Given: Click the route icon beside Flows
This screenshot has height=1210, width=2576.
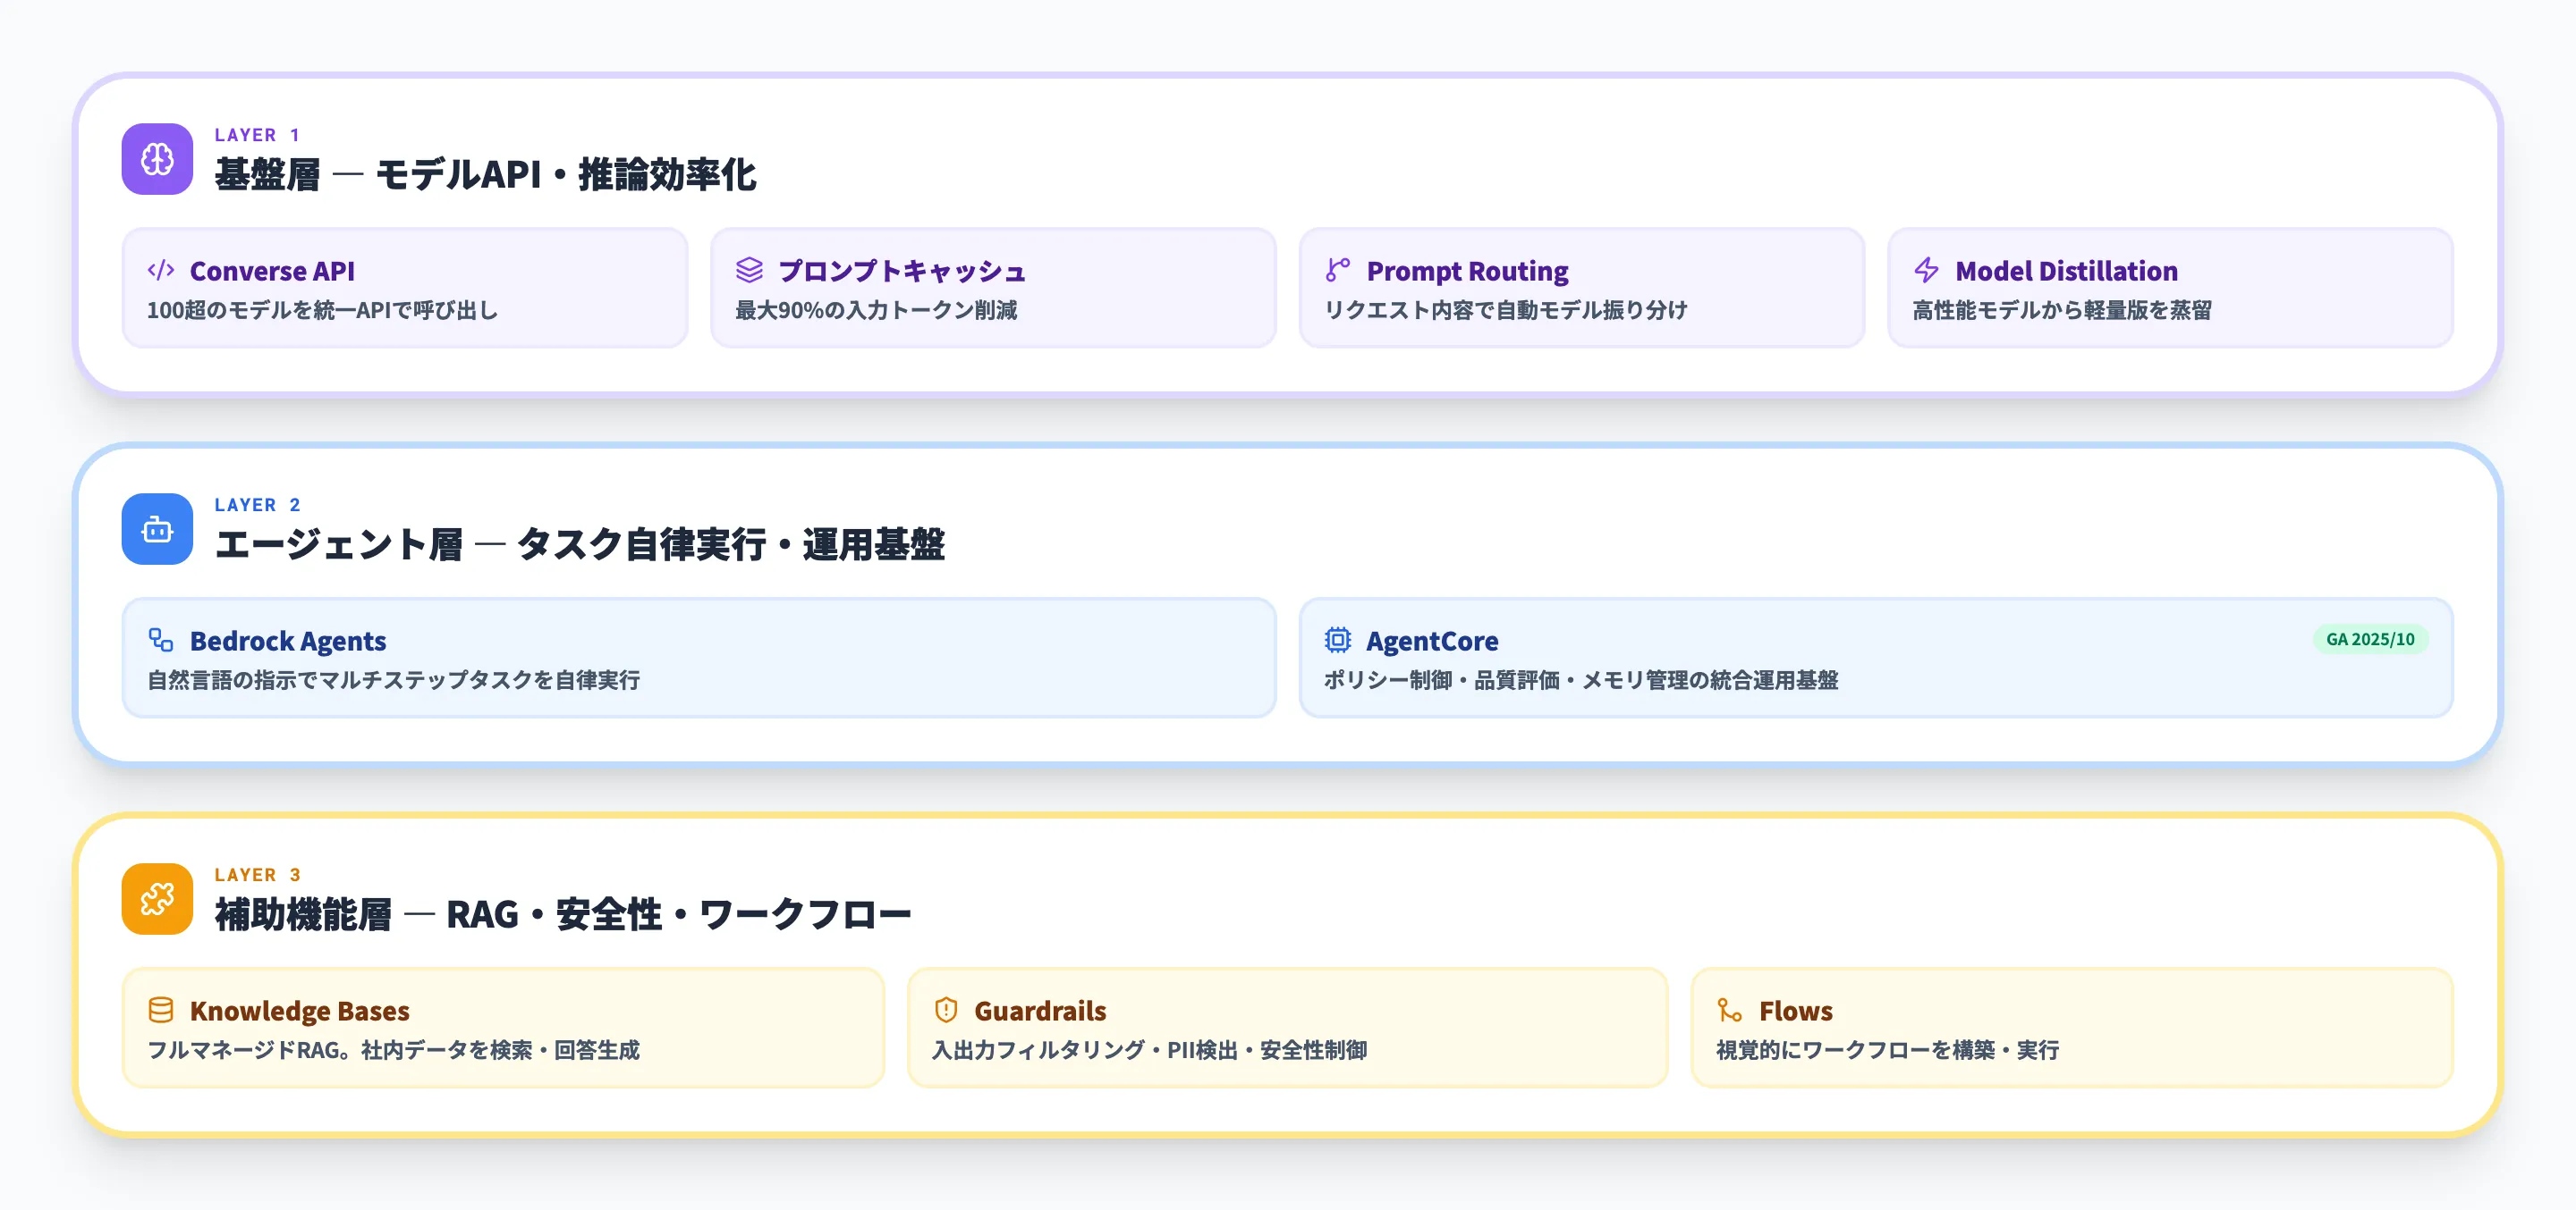Looking at the screenshot, I should coord(1730,1010).
